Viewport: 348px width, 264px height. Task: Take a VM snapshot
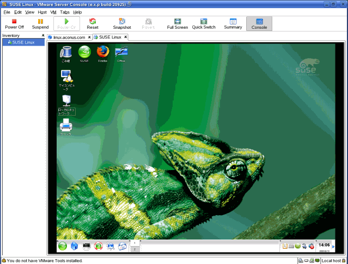[122, 23]
